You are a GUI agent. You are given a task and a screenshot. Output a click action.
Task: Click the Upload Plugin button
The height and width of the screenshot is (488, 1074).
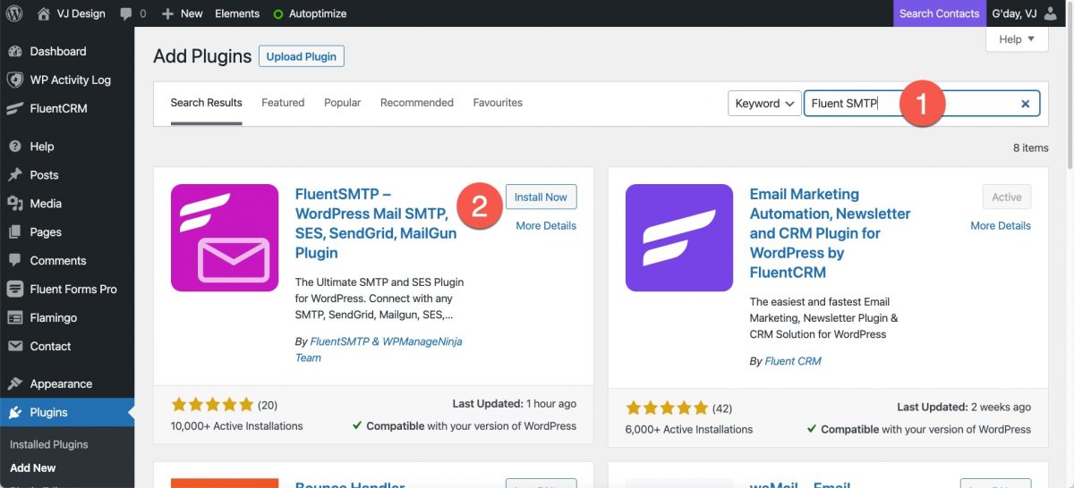[x=302, y=56]
